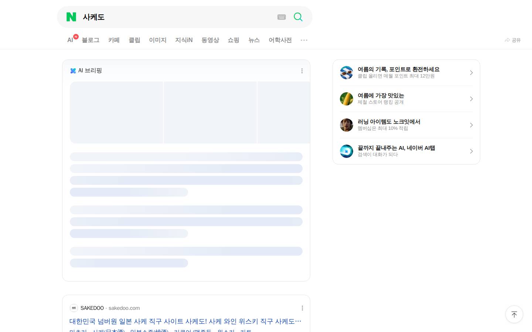Click subtitle 멤버십은 최대 10% 적립
This screenshot has width=532, height=332.
[x=383, y=128]
